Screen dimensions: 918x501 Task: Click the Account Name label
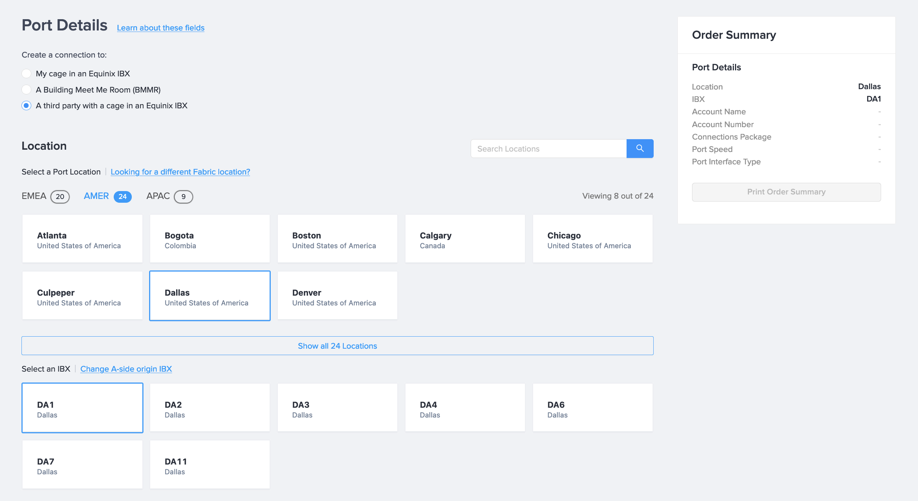(x=719, y=112)
